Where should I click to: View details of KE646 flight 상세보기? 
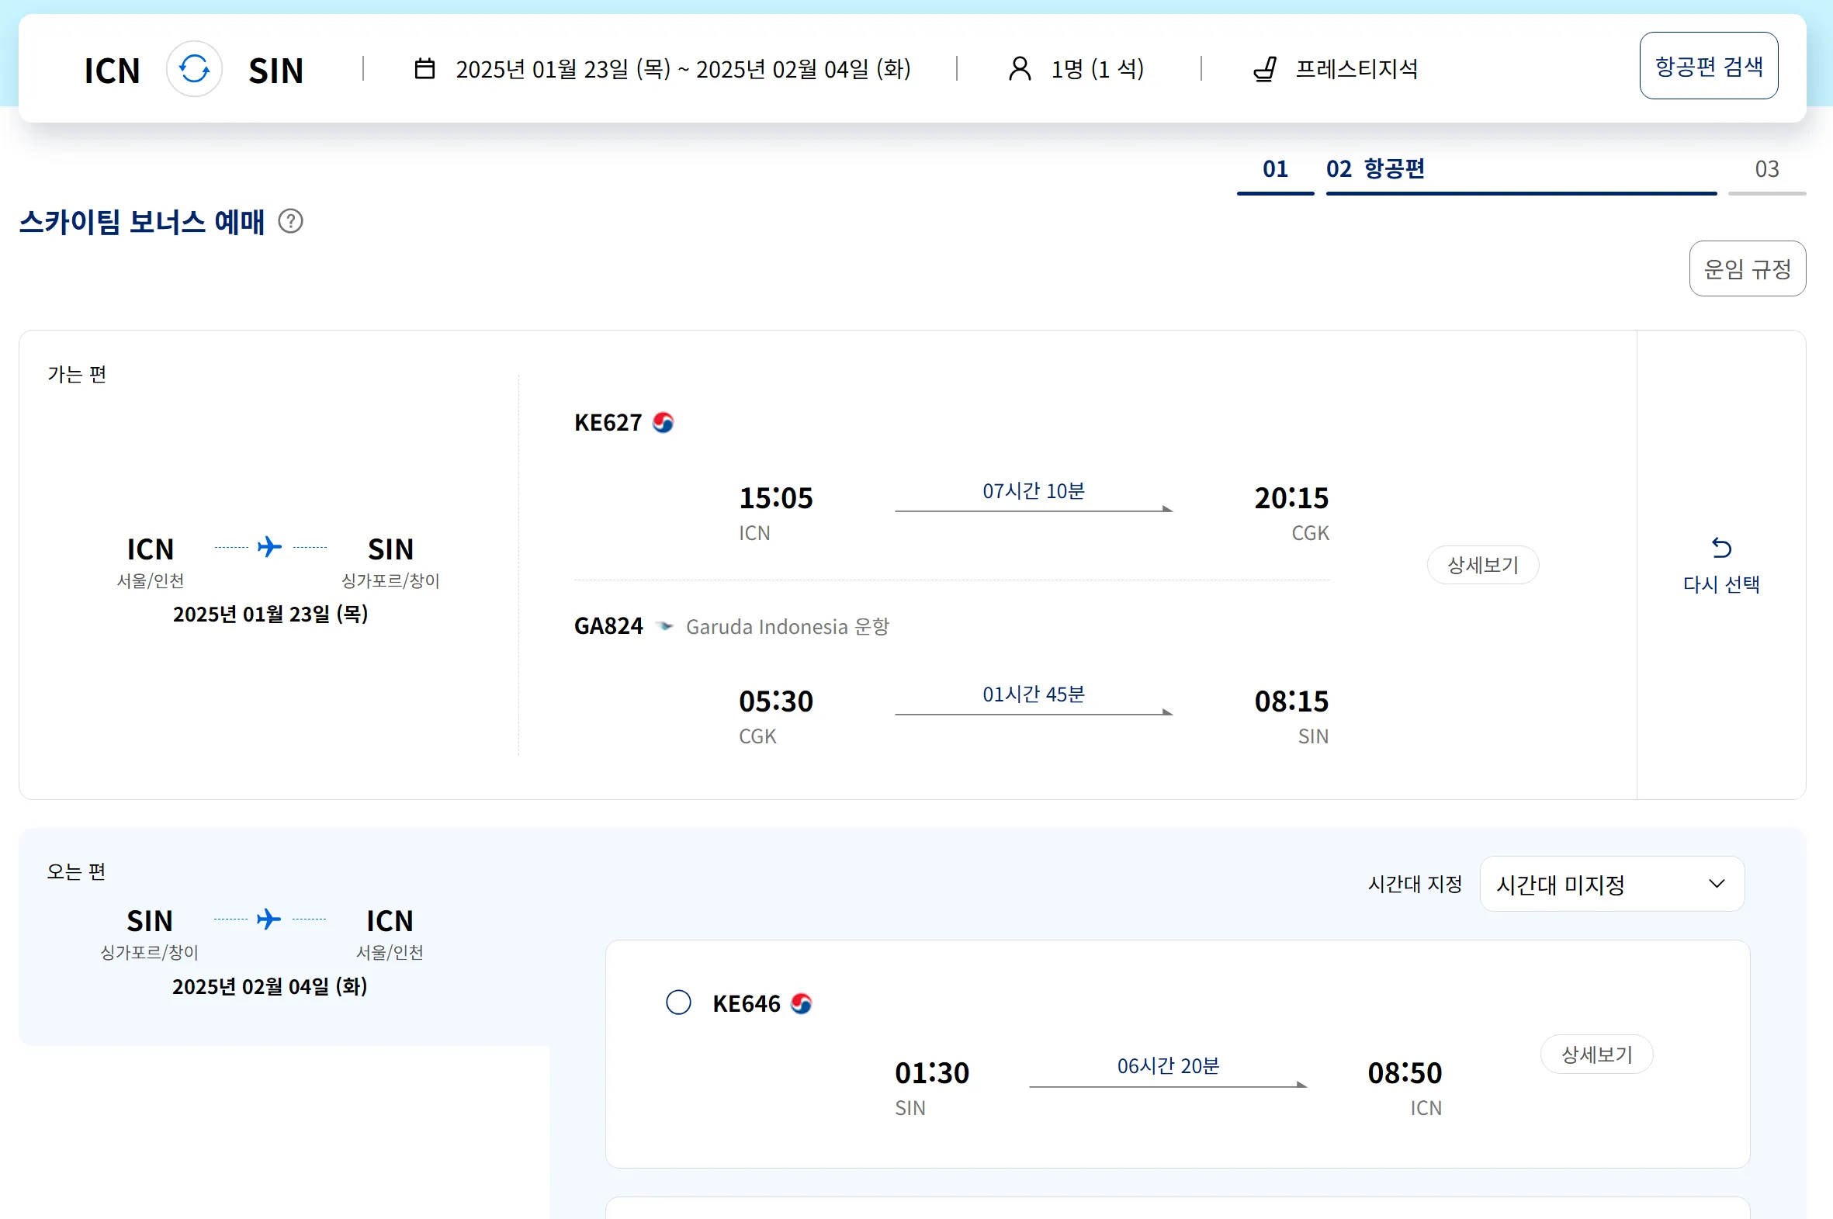click(x=1596, y=1055)
